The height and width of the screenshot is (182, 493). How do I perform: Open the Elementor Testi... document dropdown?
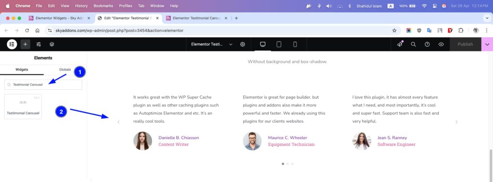pos(212,44)
